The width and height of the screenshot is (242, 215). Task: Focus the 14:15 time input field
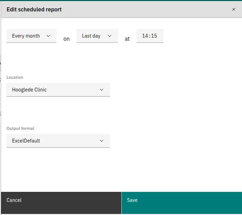[x=150, y=36]
